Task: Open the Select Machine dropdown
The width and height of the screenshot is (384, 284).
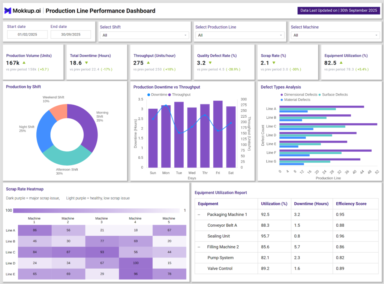Action: 335,35
